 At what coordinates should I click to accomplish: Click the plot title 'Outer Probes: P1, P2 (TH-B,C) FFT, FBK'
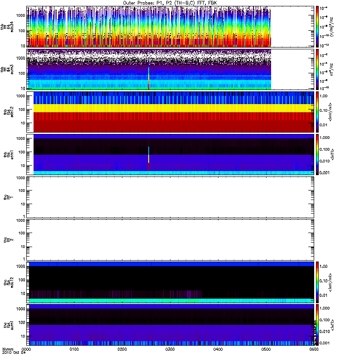click(170, 3)
